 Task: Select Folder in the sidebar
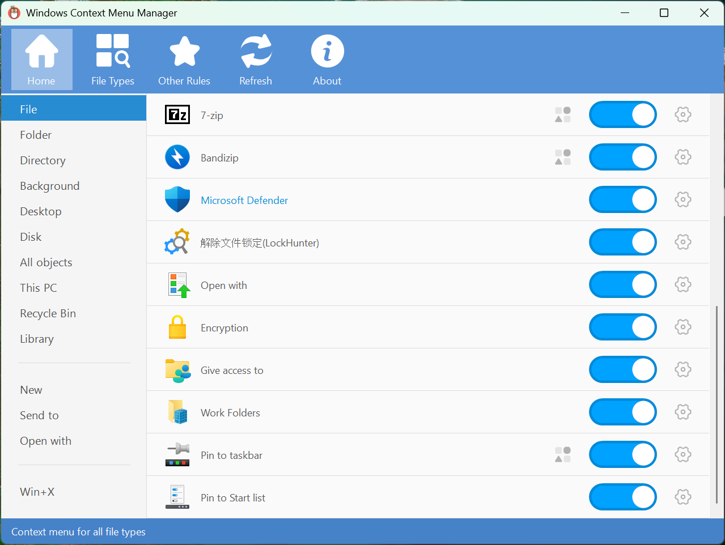click(x=74, y=135)
